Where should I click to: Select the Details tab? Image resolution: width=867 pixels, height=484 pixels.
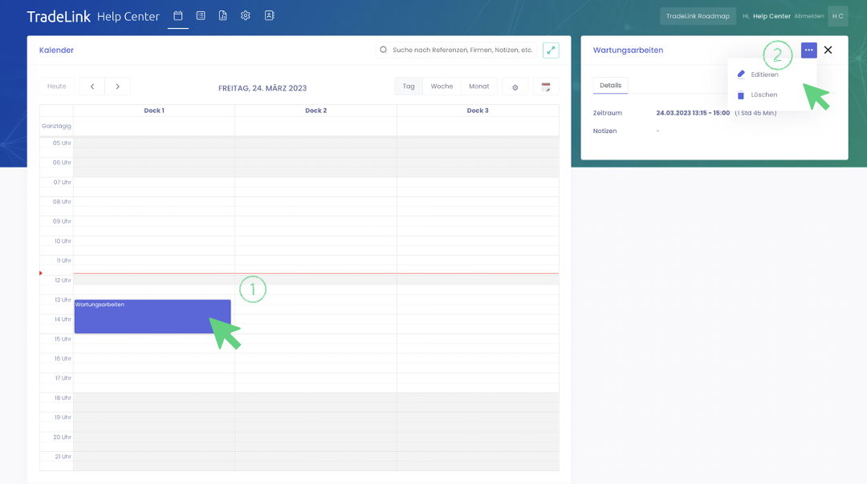(610, 86)
